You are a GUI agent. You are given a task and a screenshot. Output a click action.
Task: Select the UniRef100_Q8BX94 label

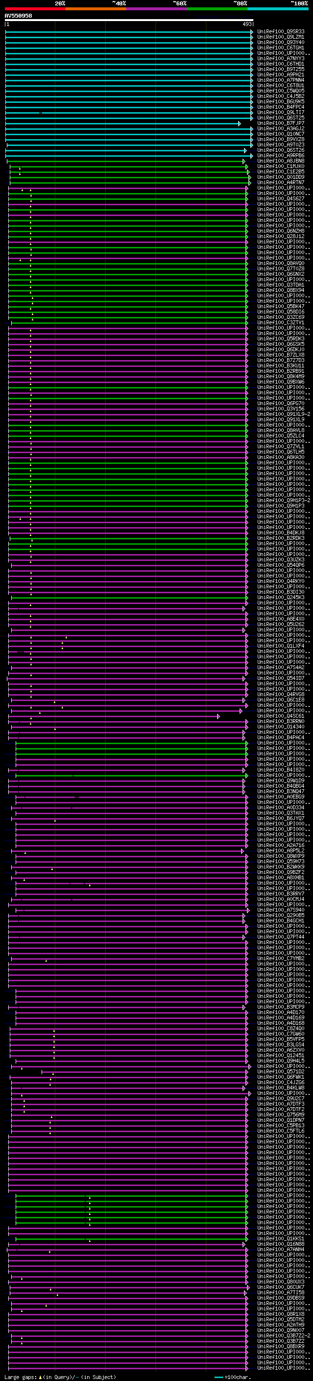click(x=281, y=291)
